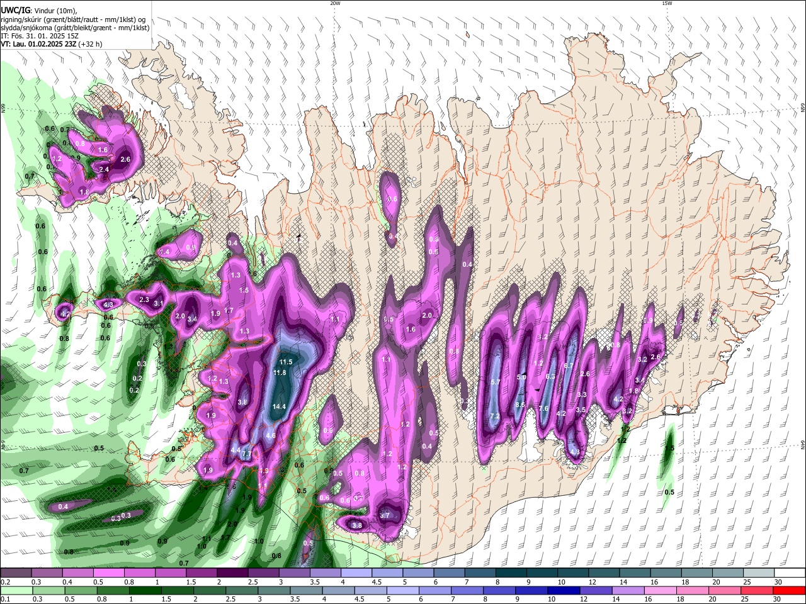Click the 2.4 value in the Westfjords

104,169
